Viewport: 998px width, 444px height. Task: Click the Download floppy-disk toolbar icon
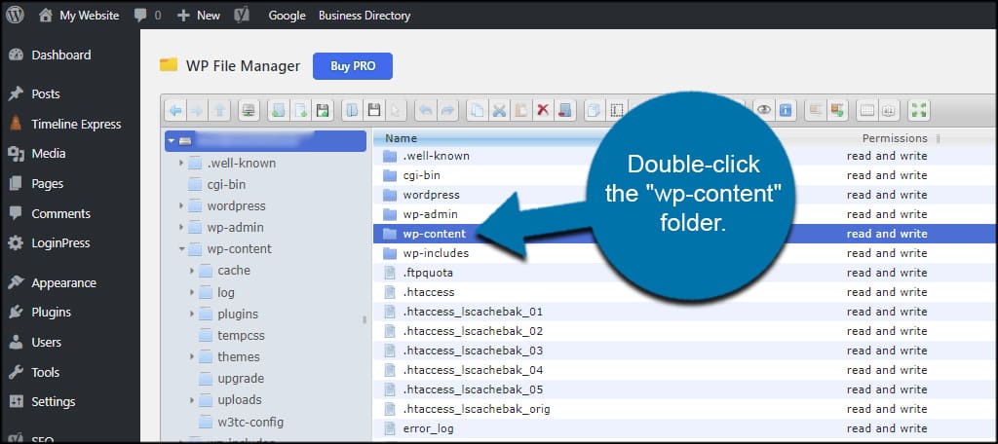(x=374, y=110)
